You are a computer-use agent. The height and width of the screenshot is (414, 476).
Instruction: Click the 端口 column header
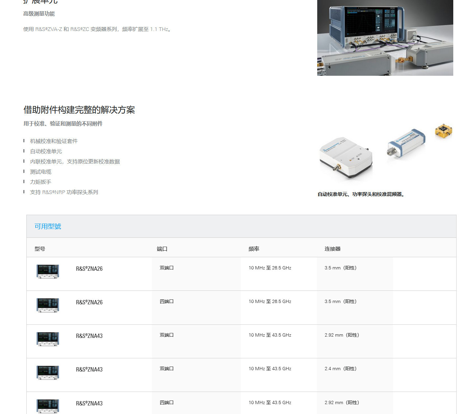[x=162, y=249]
